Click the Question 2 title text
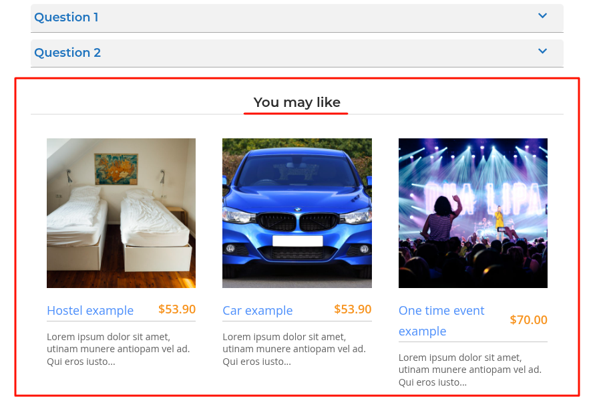Image resolution: width=603 pixels, height=405 pixels. (67, 53)
